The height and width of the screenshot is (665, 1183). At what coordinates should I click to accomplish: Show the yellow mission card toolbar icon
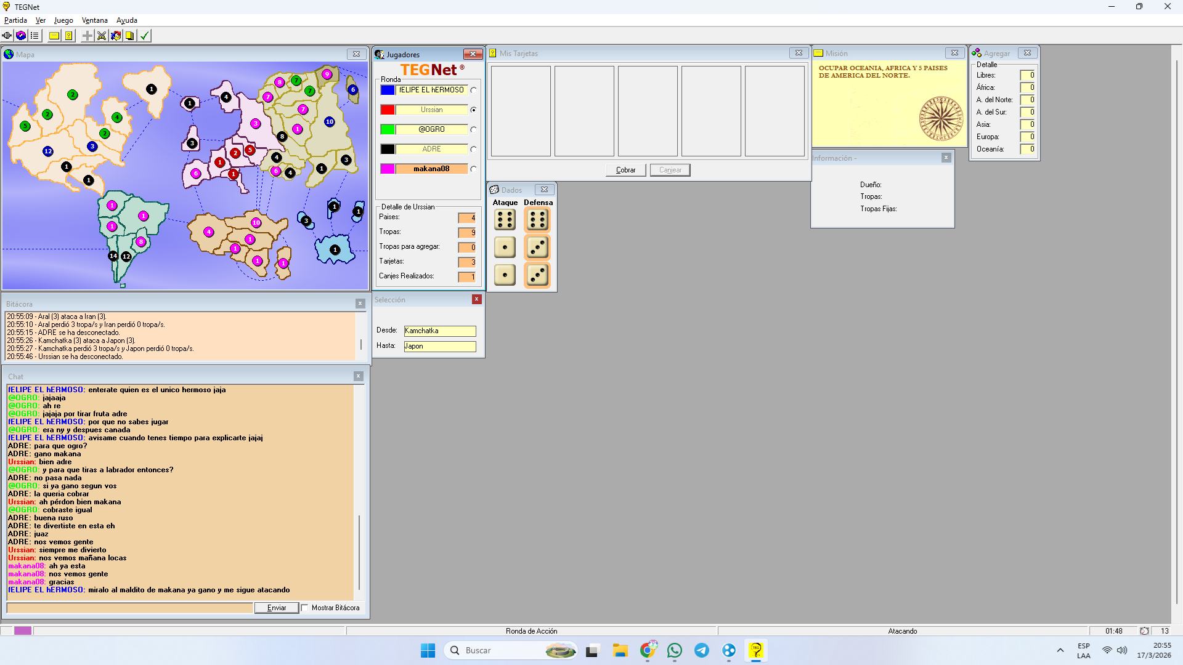coord(54,36)
